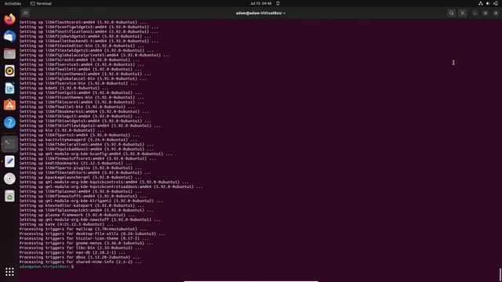Open the volume icon in top bar

488,3
